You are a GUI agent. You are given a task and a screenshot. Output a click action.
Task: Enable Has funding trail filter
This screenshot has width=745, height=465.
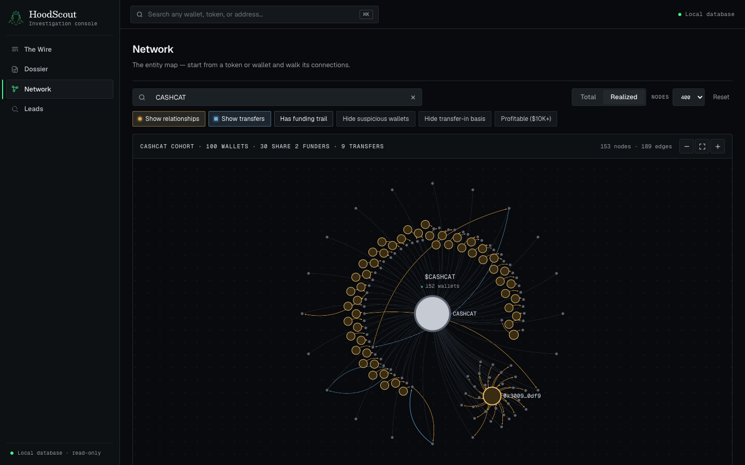point(304,119)
